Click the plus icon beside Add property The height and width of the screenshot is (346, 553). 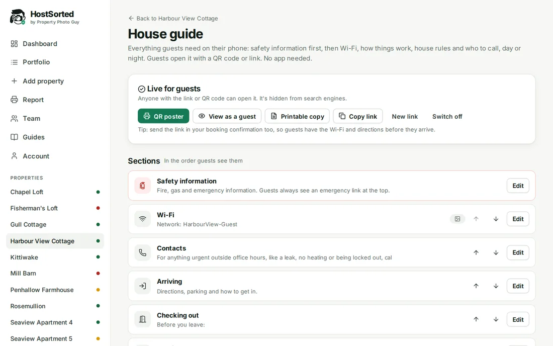(14, 81)
